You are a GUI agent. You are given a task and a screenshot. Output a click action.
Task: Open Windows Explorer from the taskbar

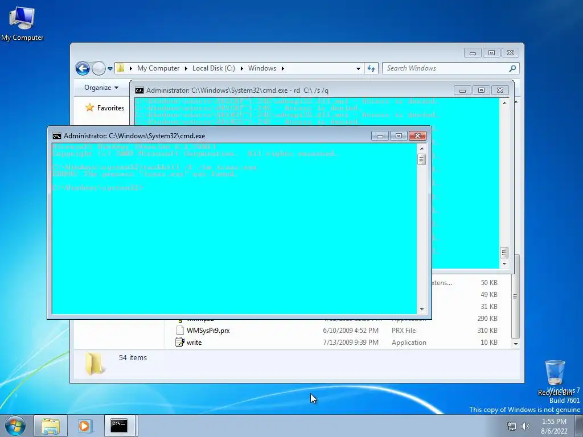pyautogui.click(x=51, y=426)
